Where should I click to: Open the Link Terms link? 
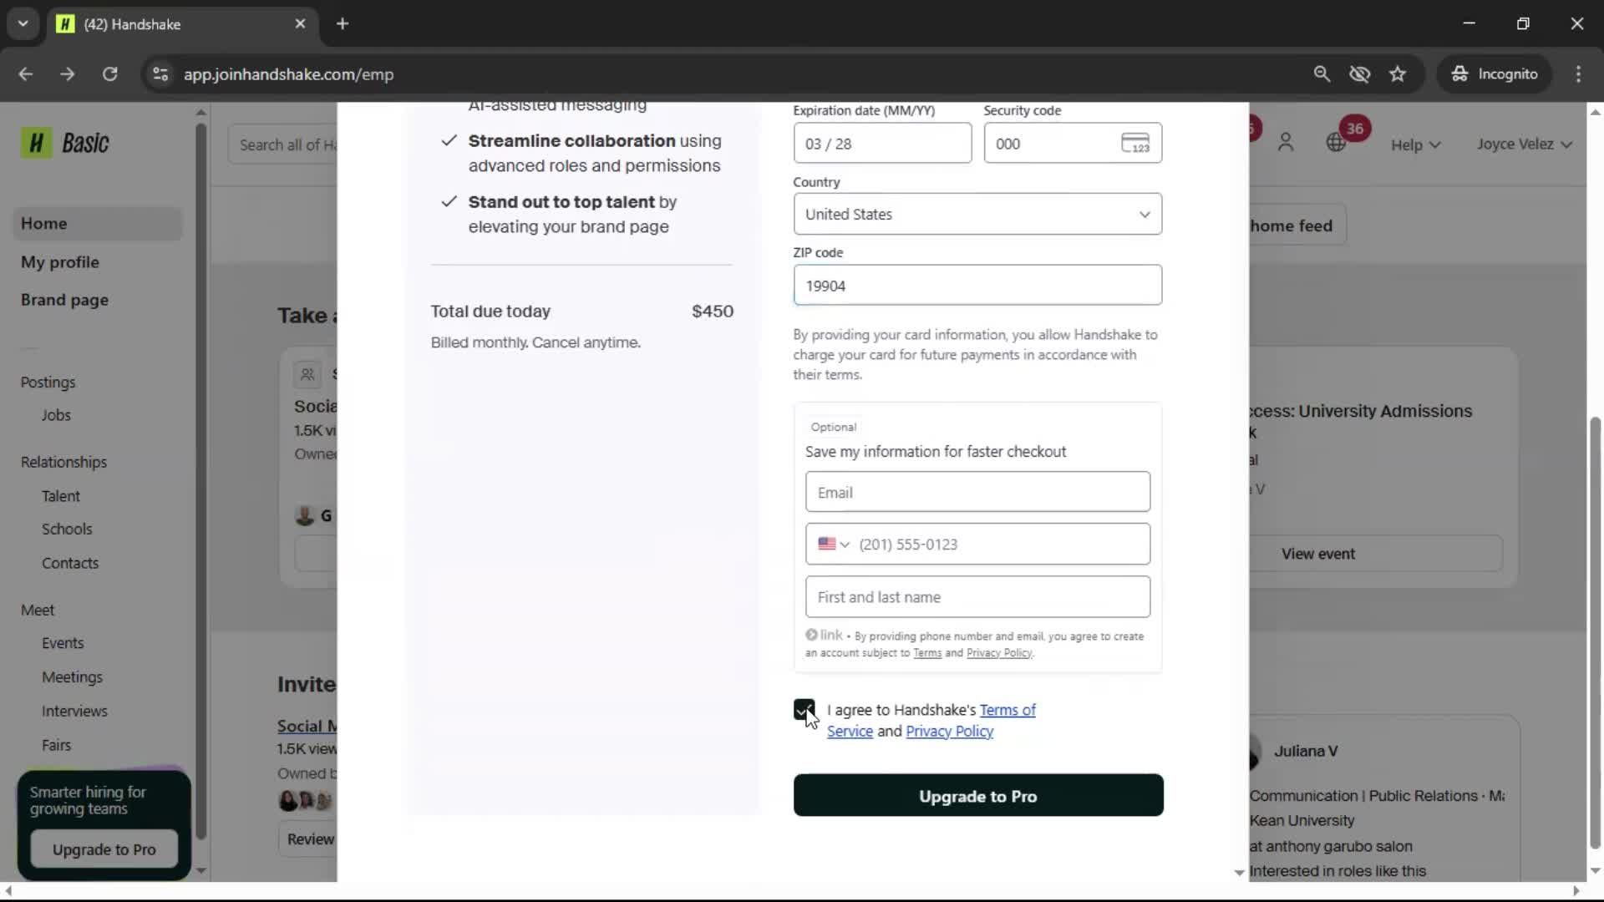(x=927, y=653)
